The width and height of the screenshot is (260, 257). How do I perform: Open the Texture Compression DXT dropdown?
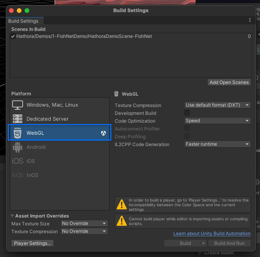217,105
